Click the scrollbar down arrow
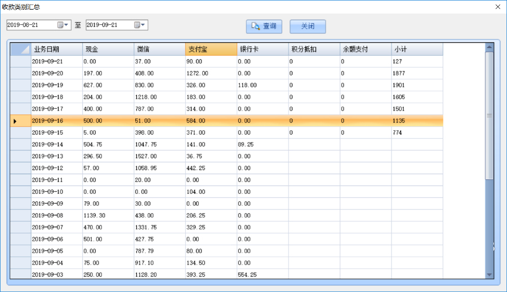Viewport: 507px width, 292px height. (489, 275)
